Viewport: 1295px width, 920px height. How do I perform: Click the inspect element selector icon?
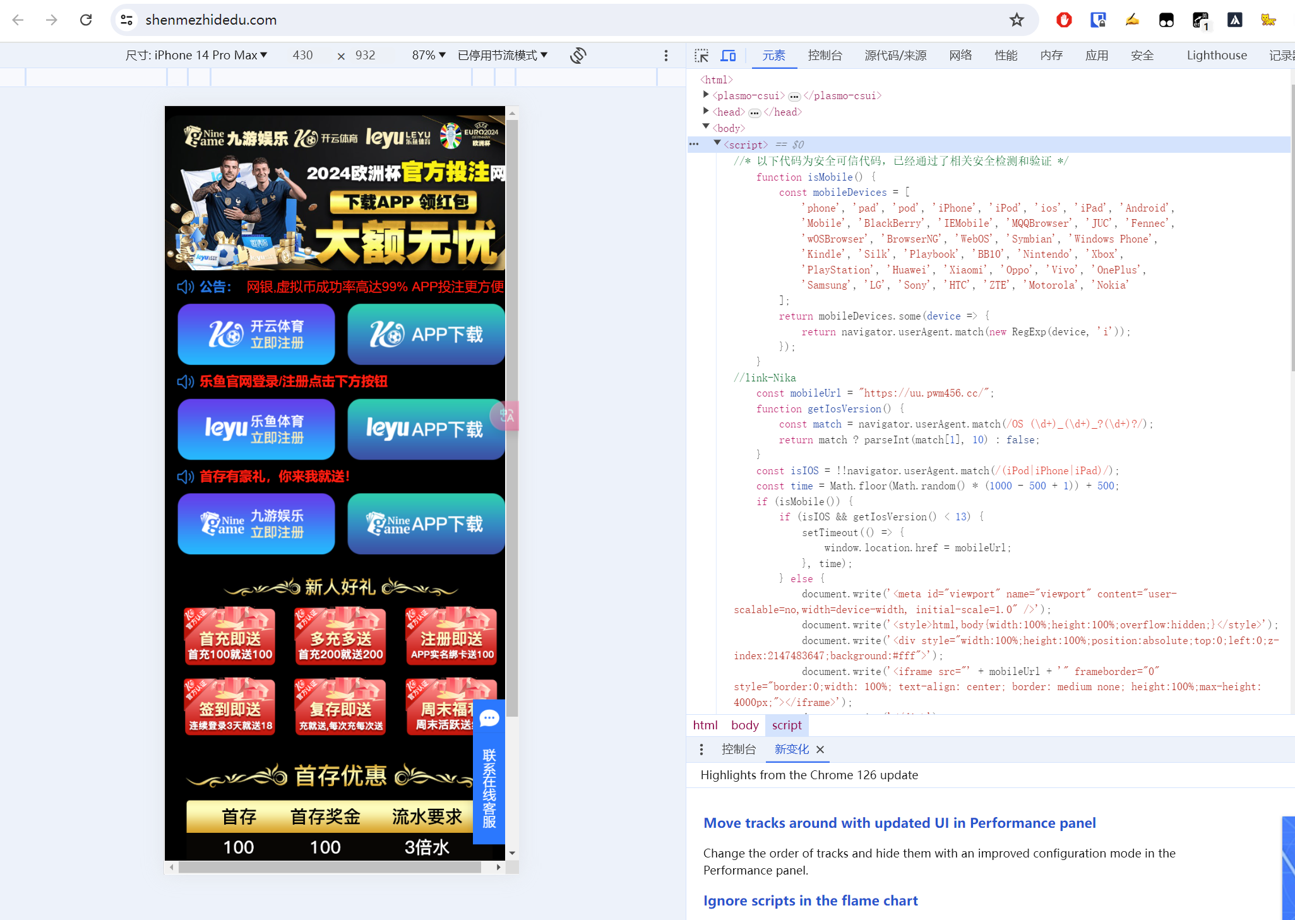tap(701, 56)
